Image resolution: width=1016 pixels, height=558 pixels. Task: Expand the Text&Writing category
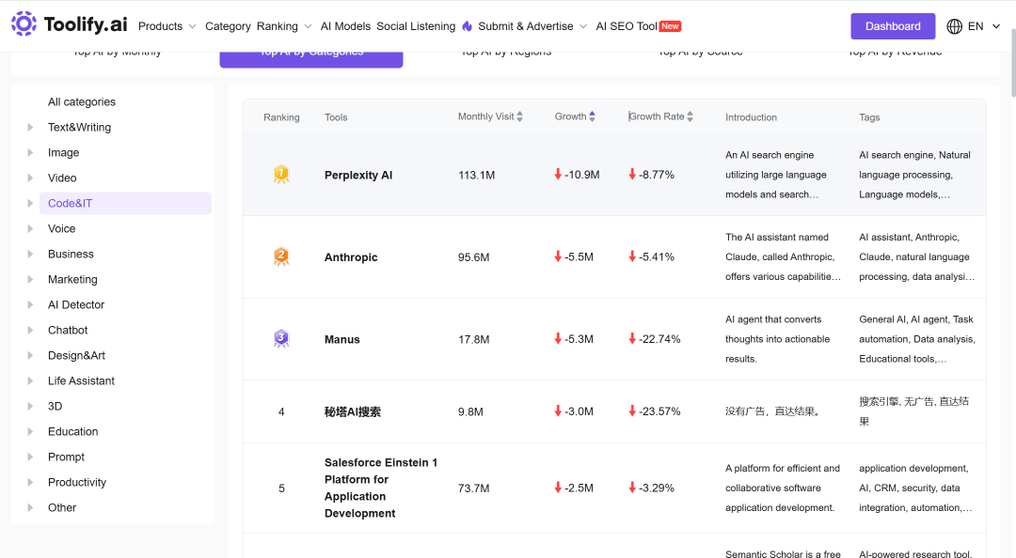(30, 128)
